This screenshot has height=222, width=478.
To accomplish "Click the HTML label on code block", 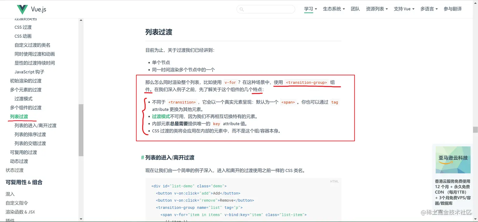I will point(334,181).
